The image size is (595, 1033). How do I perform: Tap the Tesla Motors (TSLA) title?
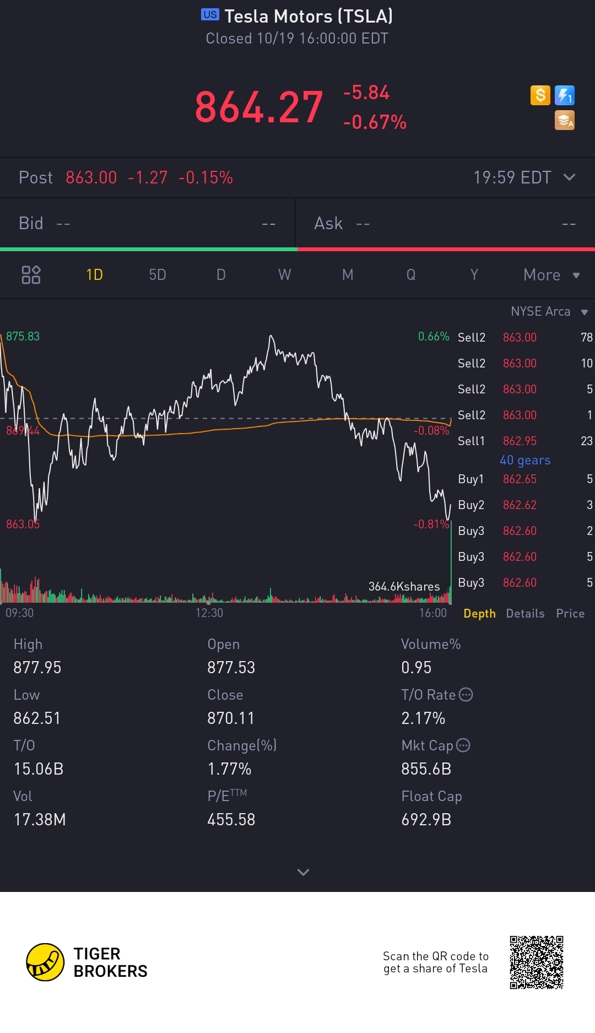coord(309,16)
